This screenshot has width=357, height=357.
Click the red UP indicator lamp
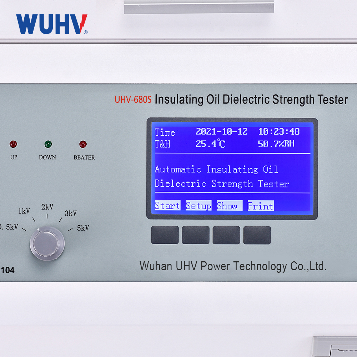pos(13,144)
